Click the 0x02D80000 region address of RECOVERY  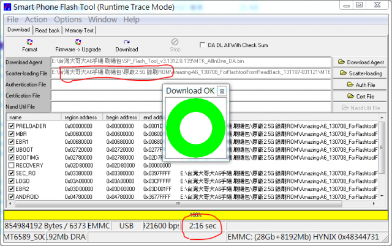click(x=79, y=165)
